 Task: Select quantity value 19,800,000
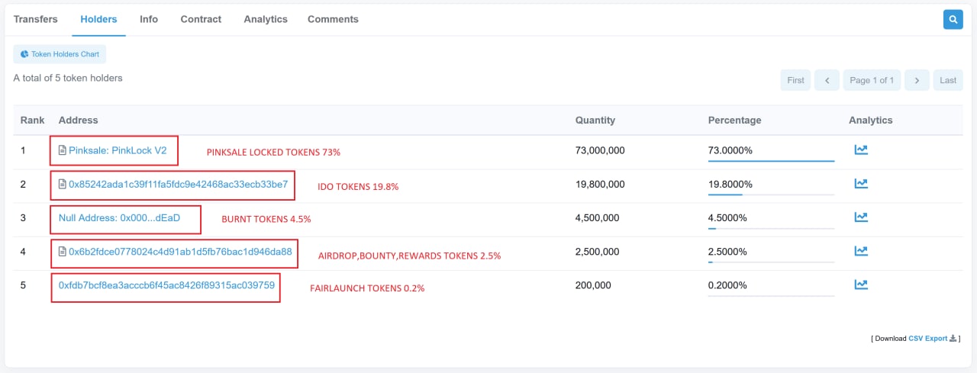(600, 185)
